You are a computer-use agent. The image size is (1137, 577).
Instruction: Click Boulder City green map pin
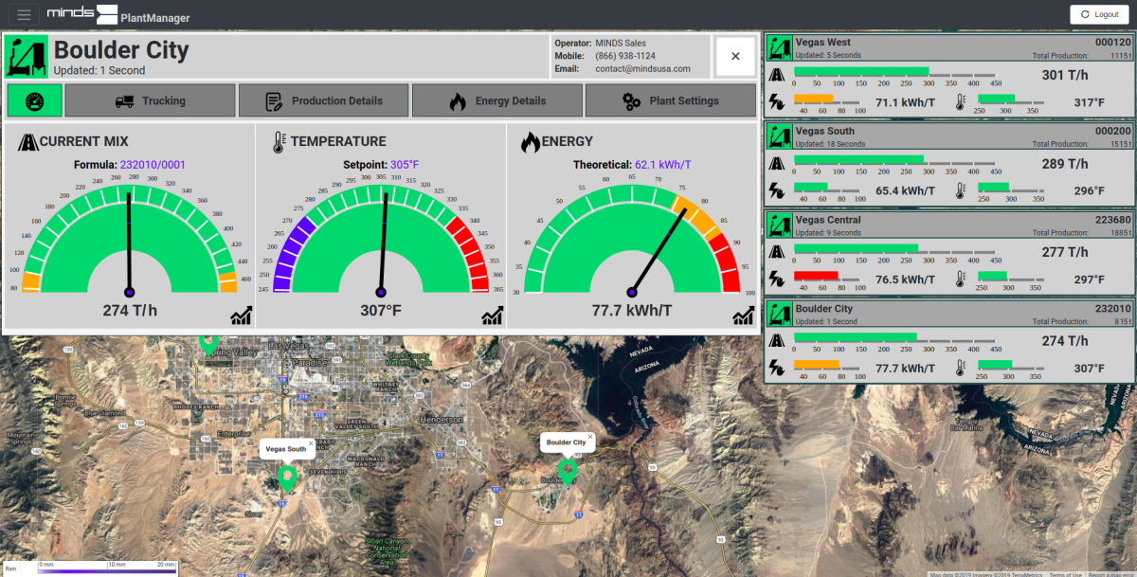tap(568, 471)
